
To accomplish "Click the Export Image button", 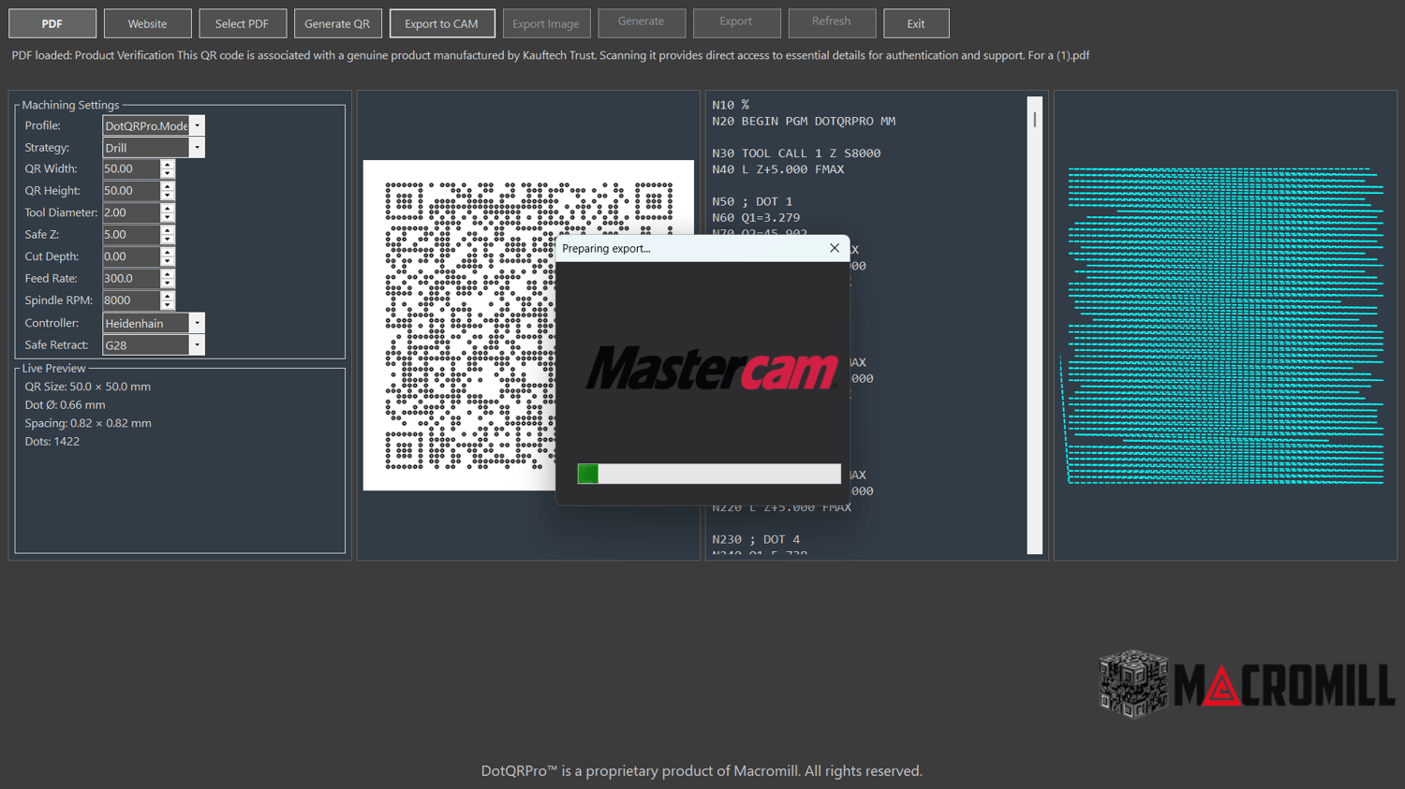I will tap(546, 23).
